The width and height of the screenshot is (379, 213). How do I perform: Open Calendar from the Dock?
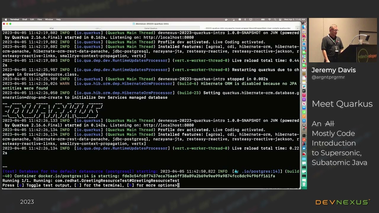(304, 70)
